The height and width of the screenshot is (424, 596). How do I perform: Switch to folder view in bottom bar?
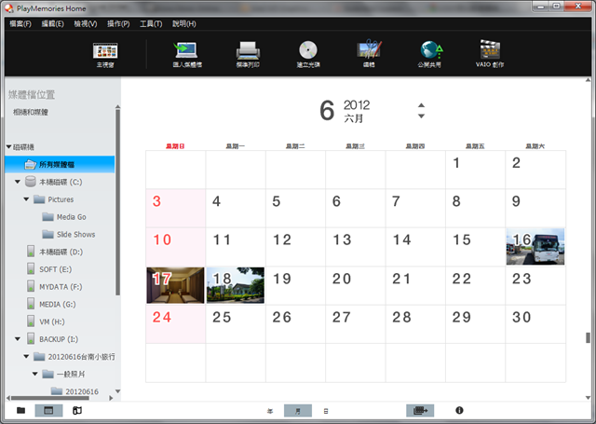click(20, 410)
